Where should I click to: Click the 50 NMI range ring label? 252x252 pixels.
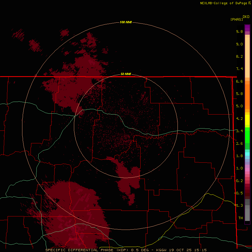point(126,74)
